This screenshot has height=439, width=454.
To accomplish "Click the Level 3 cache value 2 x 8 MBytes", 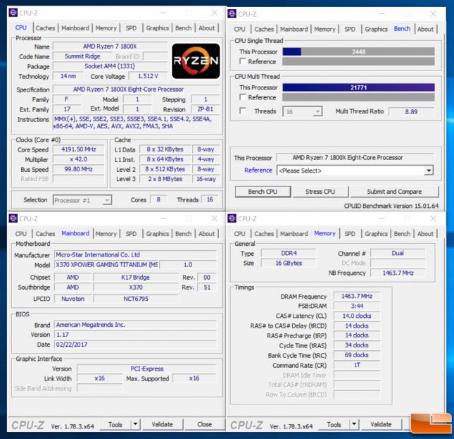I will point(165,179).
